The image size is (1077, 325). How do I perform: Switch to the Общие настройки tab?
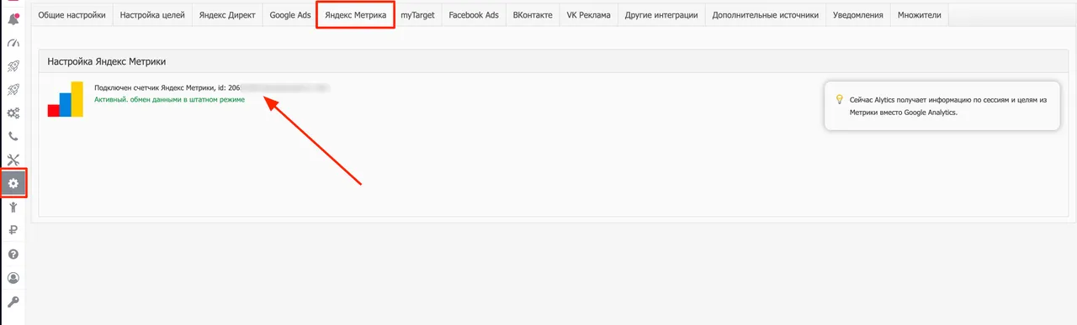click(72, 15)
